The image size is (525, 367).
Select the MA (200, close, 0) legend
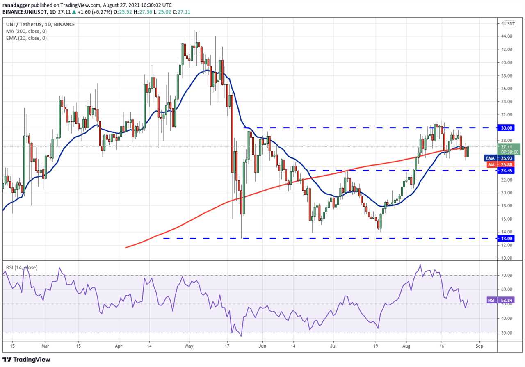[27, 31]
